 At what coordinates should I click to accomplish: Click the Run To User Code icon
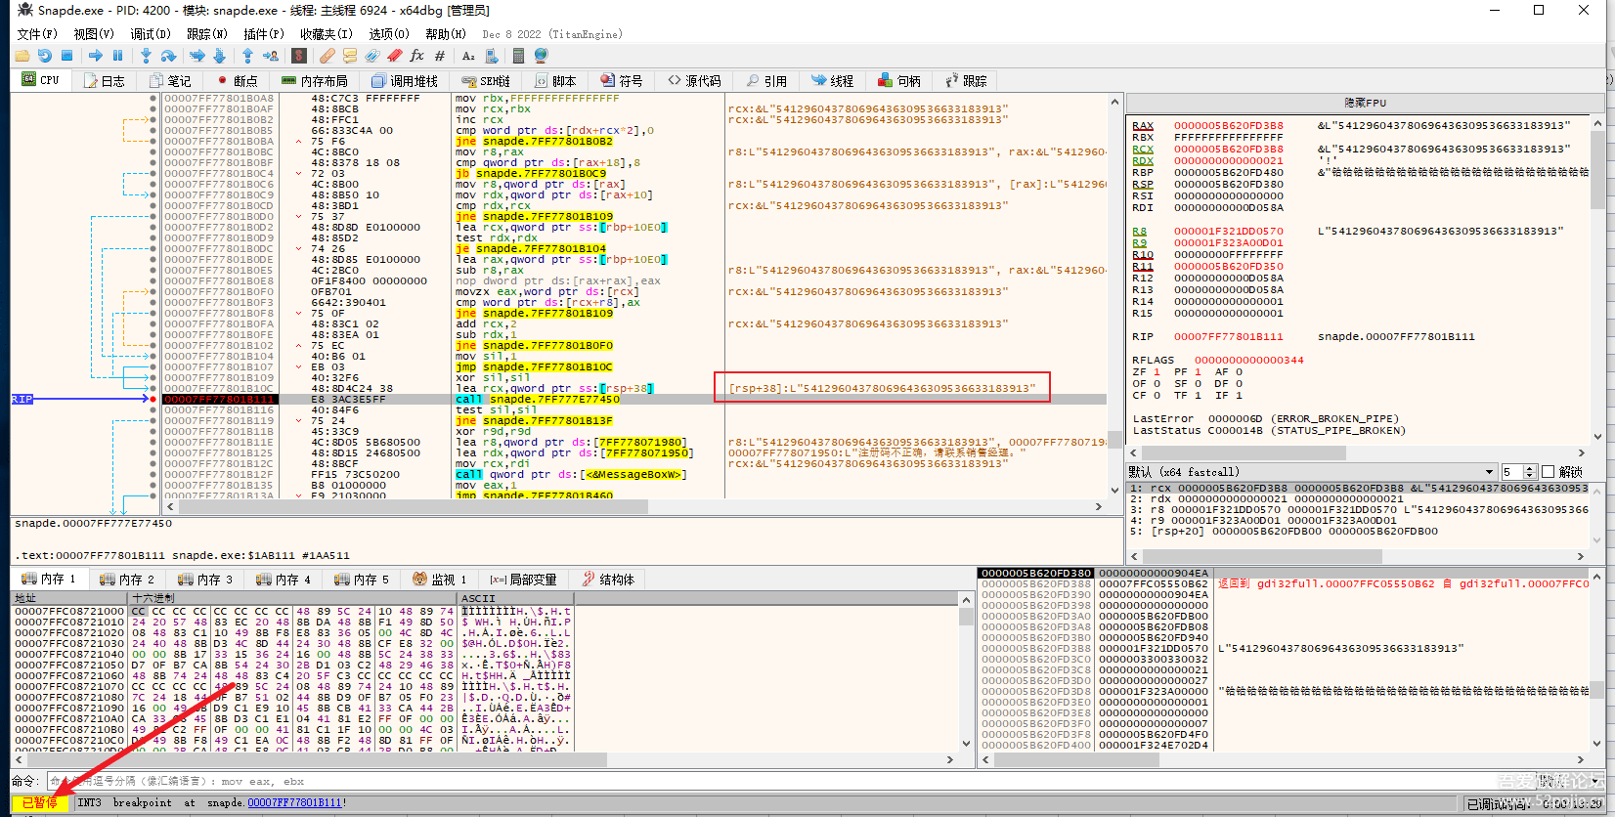click(x=270, y=56)
